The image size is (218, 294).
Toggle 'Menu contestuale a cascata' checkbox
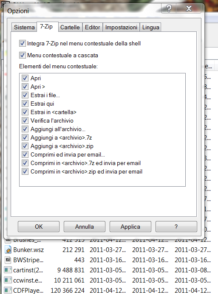pyautogui.click(x=23, y=55)
